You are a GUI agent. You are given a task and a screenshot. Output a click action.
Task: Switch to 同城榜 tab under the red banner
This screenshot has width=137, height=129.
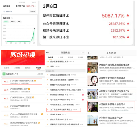(x=38, y=68)
